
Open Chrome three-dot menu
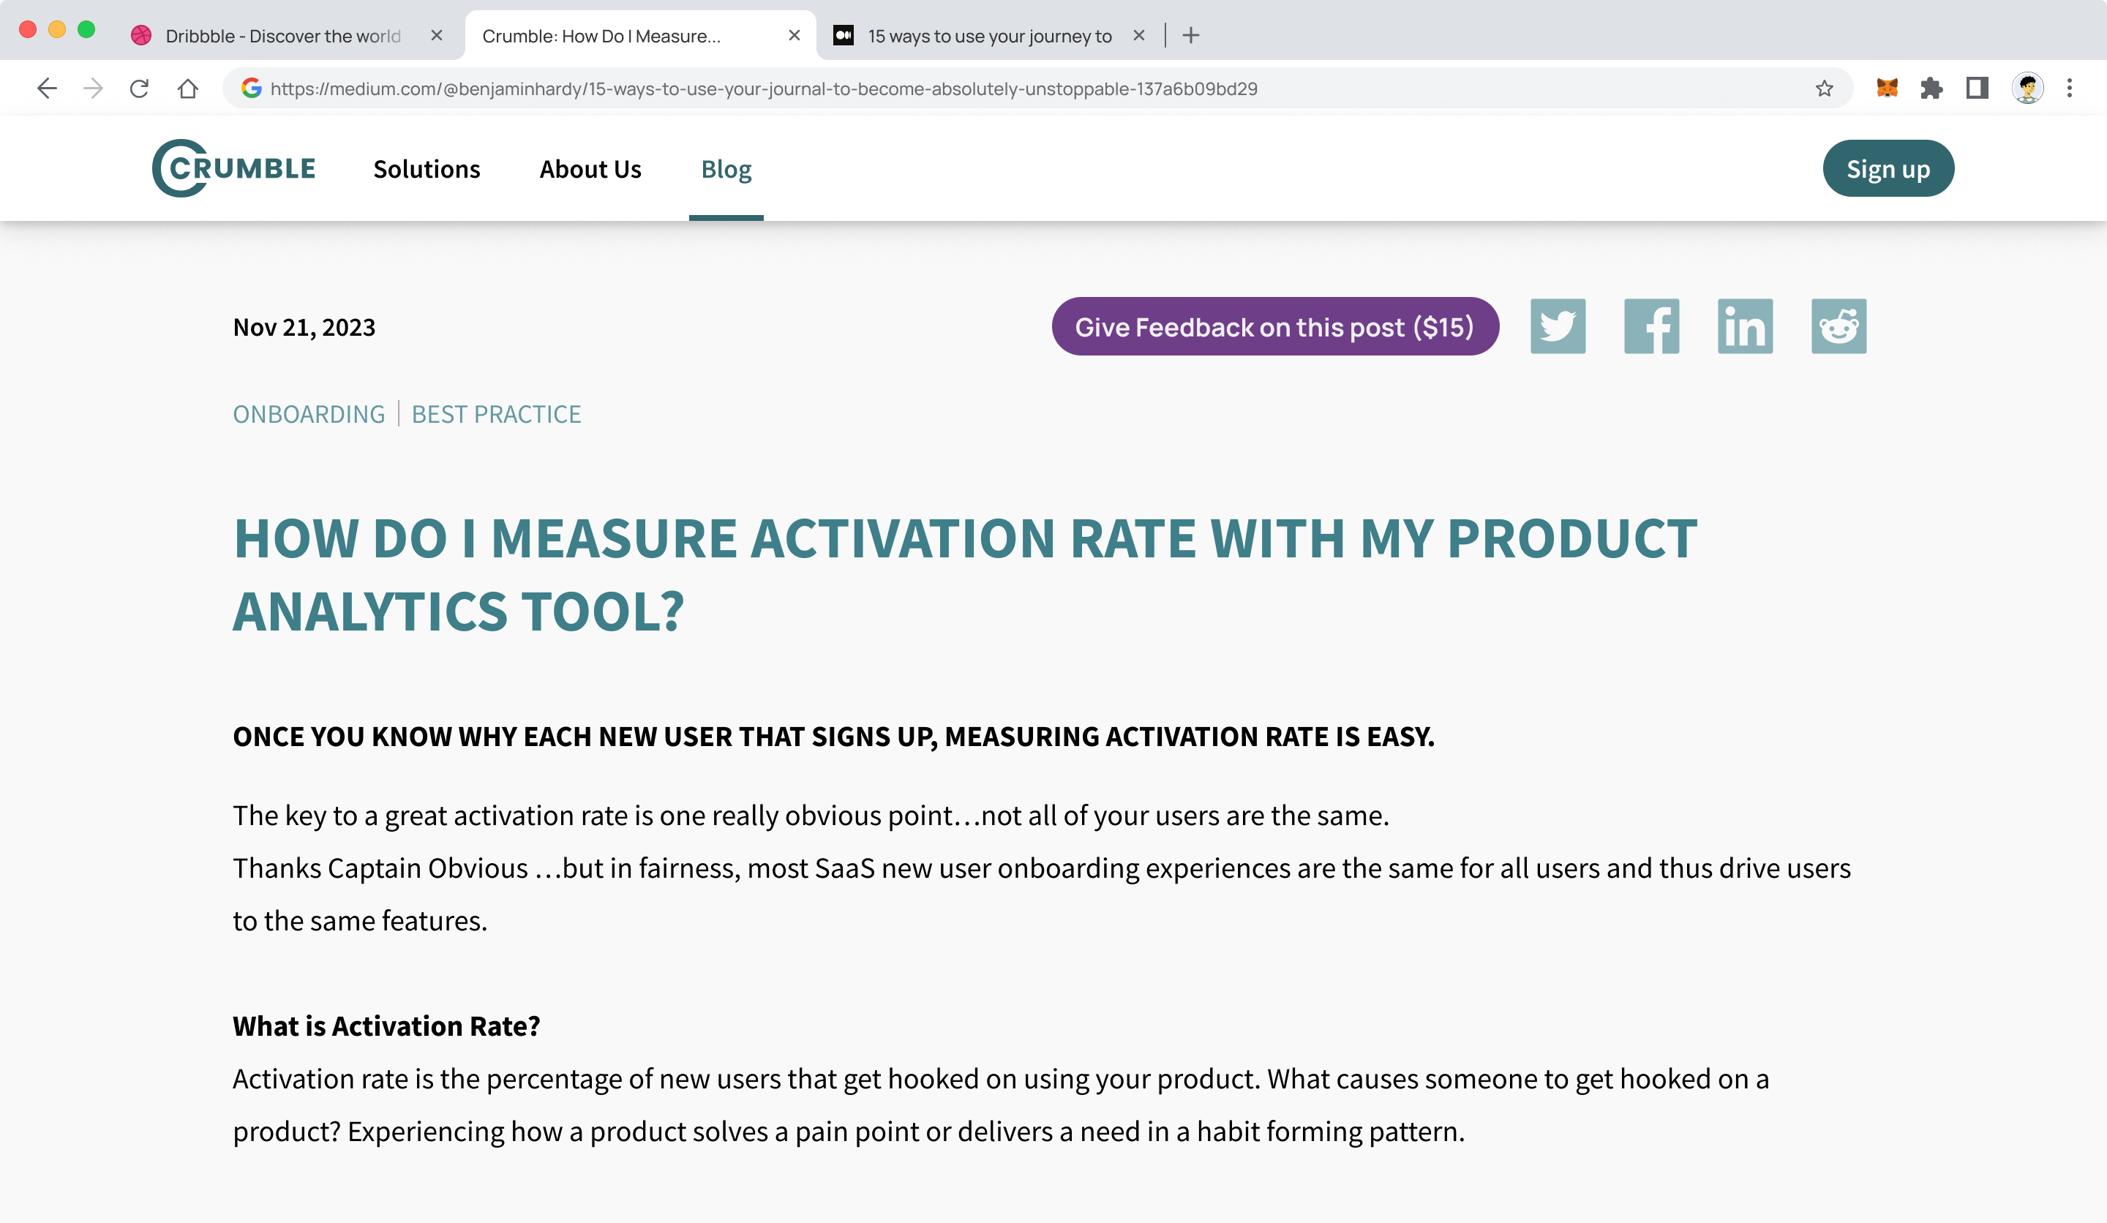point(2070,89)
